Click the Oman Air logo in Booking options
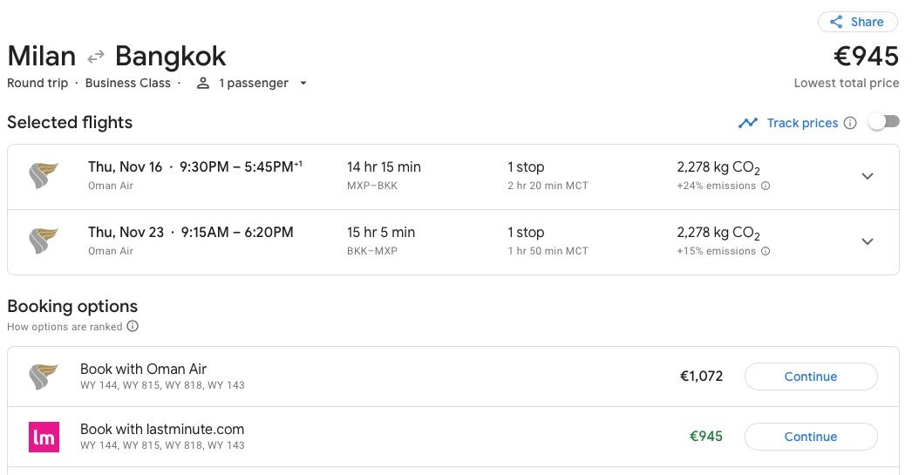Image resolution: width=912 pixels, height=475 pixels. coord(44,377)
